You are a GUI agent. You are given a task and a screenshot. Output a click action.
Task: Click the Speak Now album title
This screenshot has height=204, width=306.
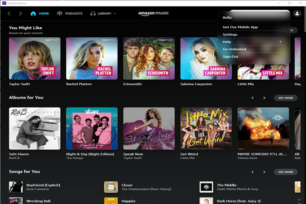(133, 154)
